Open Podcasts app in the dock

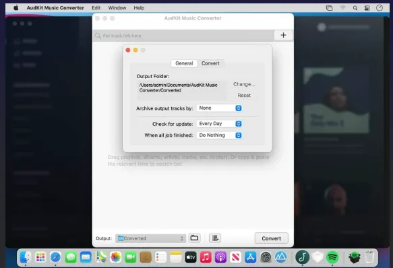coord(220,257)
